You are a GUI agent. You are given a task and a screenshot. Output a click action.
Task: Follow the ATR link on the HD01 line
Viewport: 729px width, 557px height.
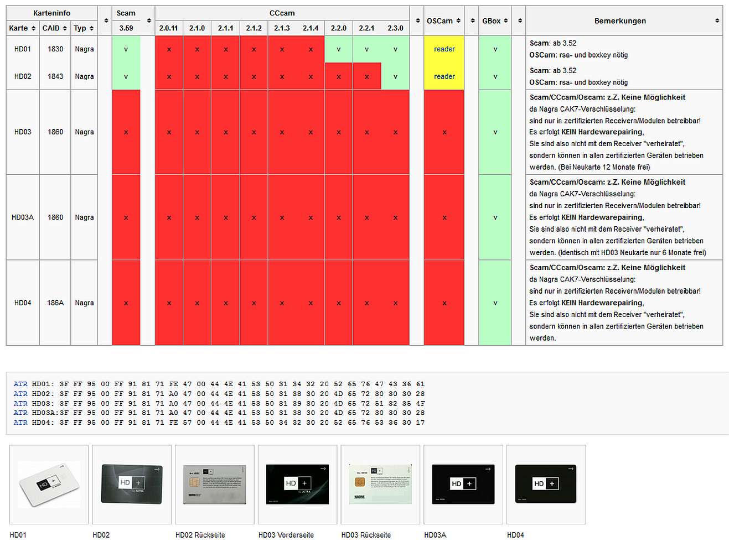click(20, 384)
